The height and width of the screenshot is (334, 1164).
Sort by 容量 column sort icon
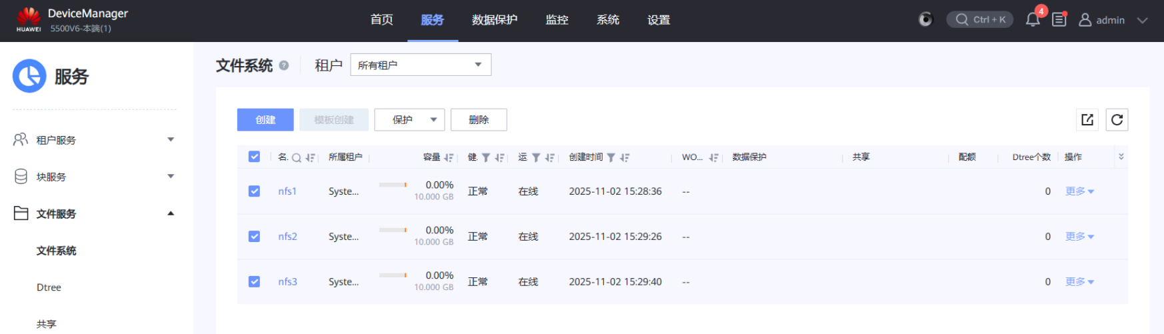pyautogui.click(x=449, y=158)
